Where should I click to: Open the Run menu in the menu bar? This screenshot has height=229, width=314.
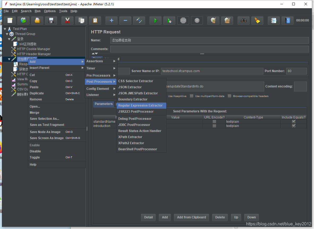[37, 11]
